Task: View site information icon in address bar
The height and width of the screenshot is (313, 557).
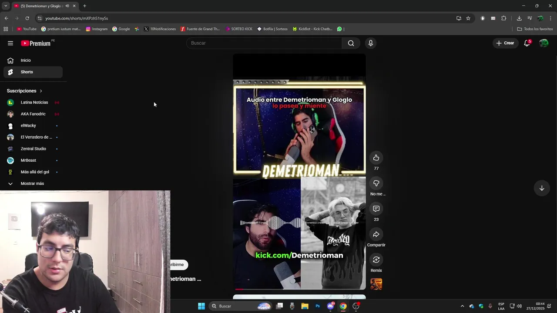Action: pyautogui.click(x=40, y=18)
